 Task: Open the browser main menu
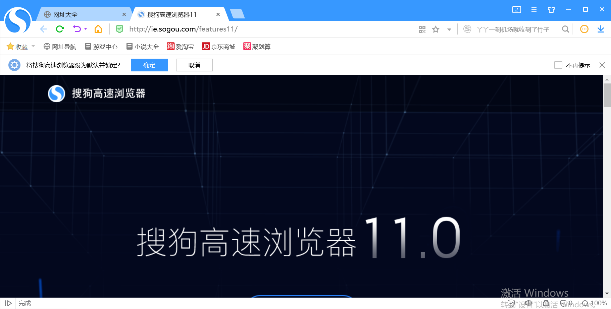click(534, 10)
